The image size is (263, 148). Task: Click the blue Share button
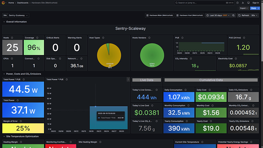point(253,8)
